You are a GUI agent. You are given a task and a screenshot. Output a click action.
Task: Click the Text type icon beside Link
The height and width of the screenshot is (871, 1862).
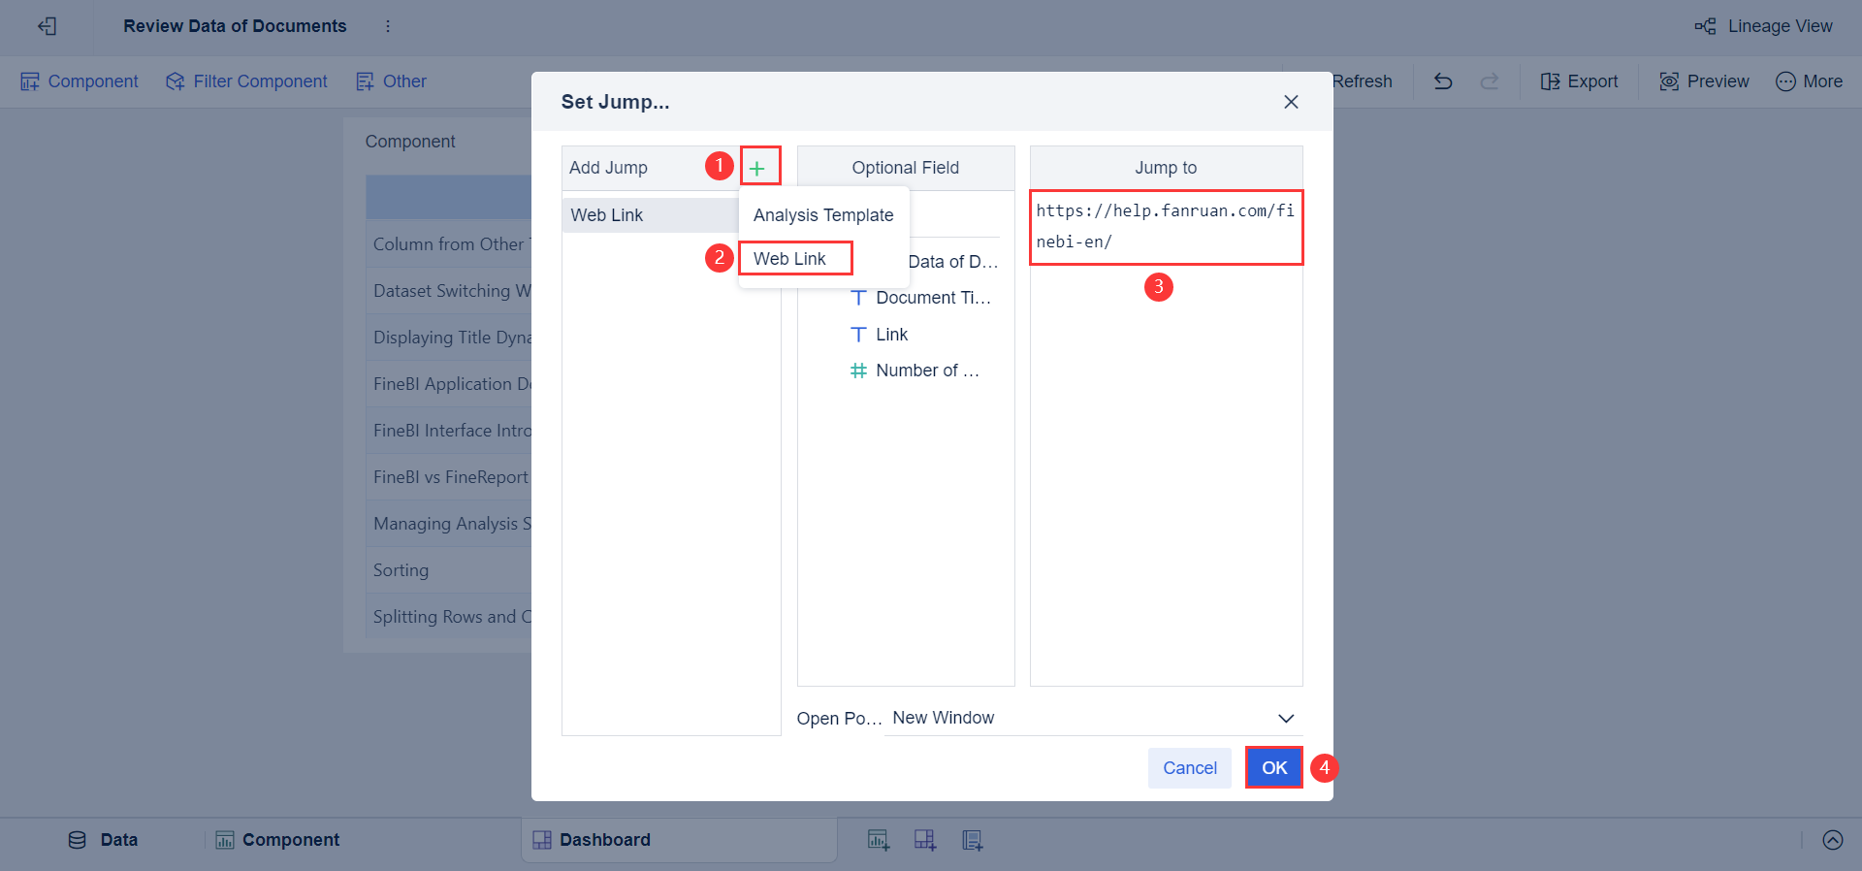[858, 335]
